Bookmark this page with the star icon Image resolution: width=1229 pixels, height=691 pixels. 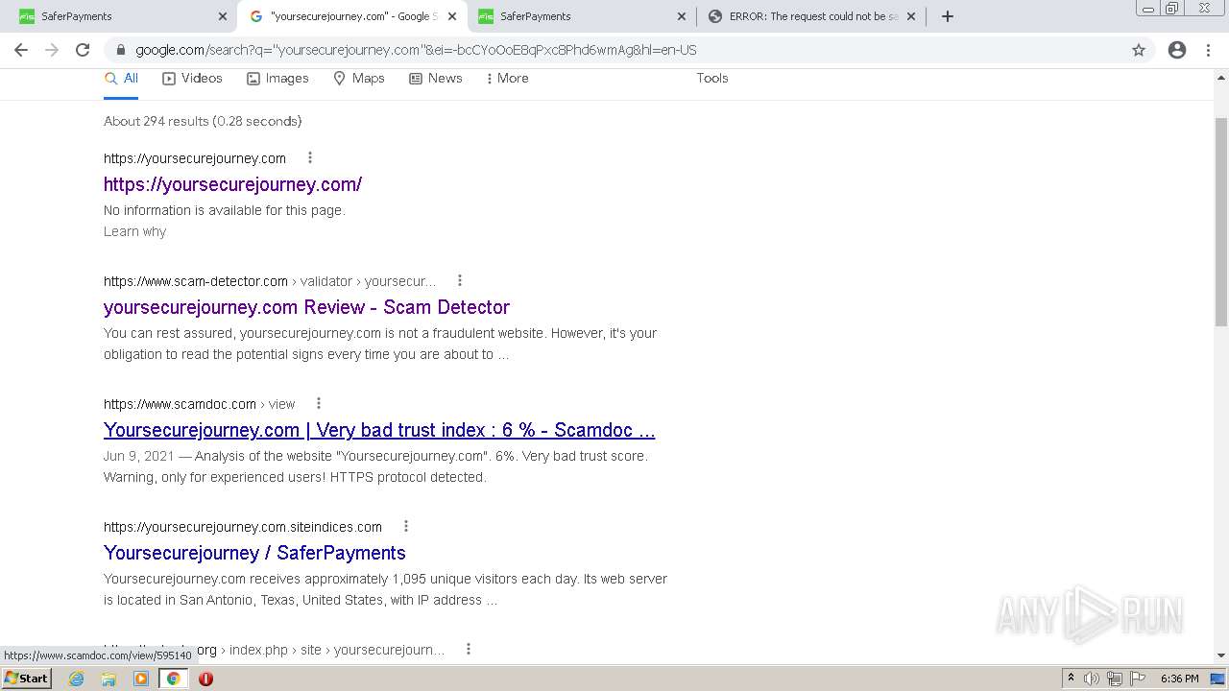(1139, 50)
